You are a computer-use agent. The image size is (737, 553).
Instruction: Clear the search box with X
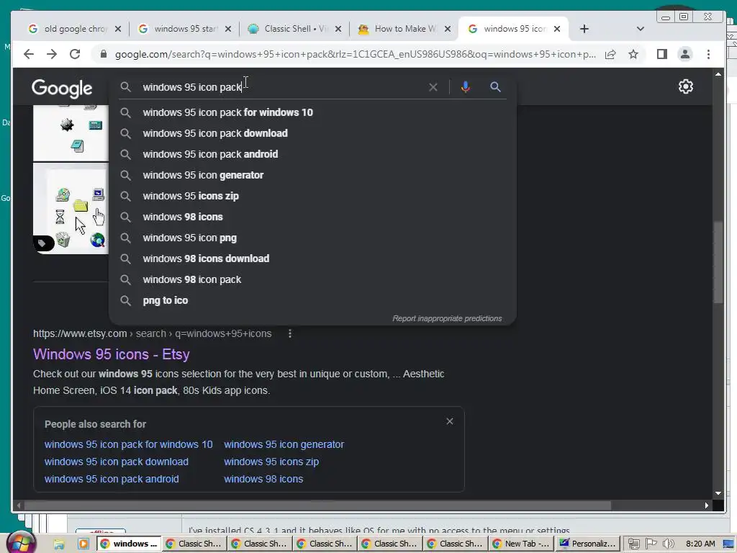(433, 87)
